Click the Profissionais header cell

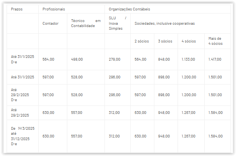(x=53, y=9)
